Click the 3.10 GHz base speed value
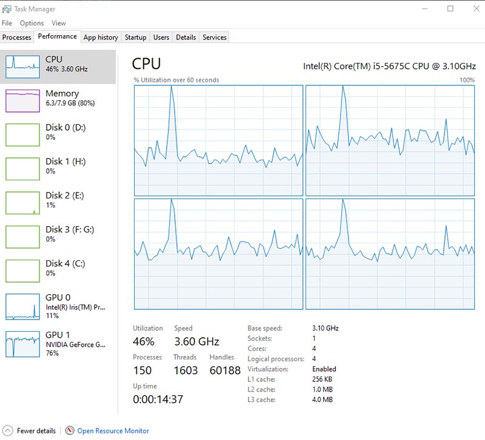 (326, 328)
